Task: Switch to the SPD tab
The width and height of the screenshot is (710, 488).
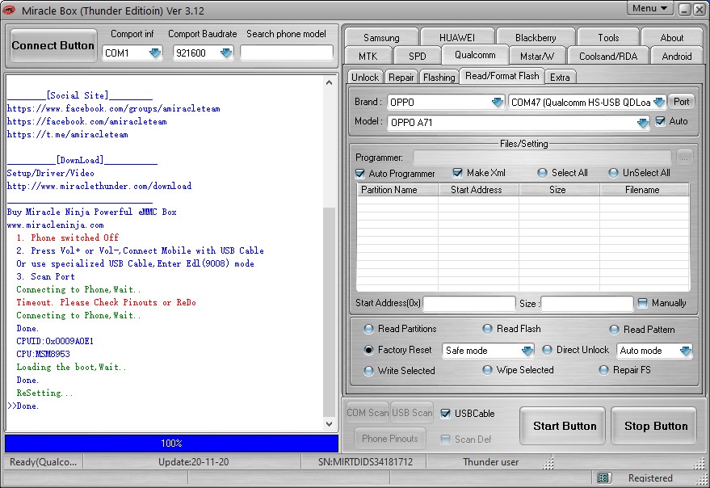Action: [x=417, y=57]
